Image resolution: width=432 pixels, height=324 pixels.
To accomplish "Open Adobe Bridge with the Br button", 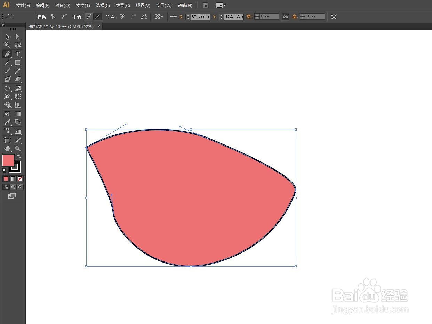I will pyautogui.click(x=206, y=5).
